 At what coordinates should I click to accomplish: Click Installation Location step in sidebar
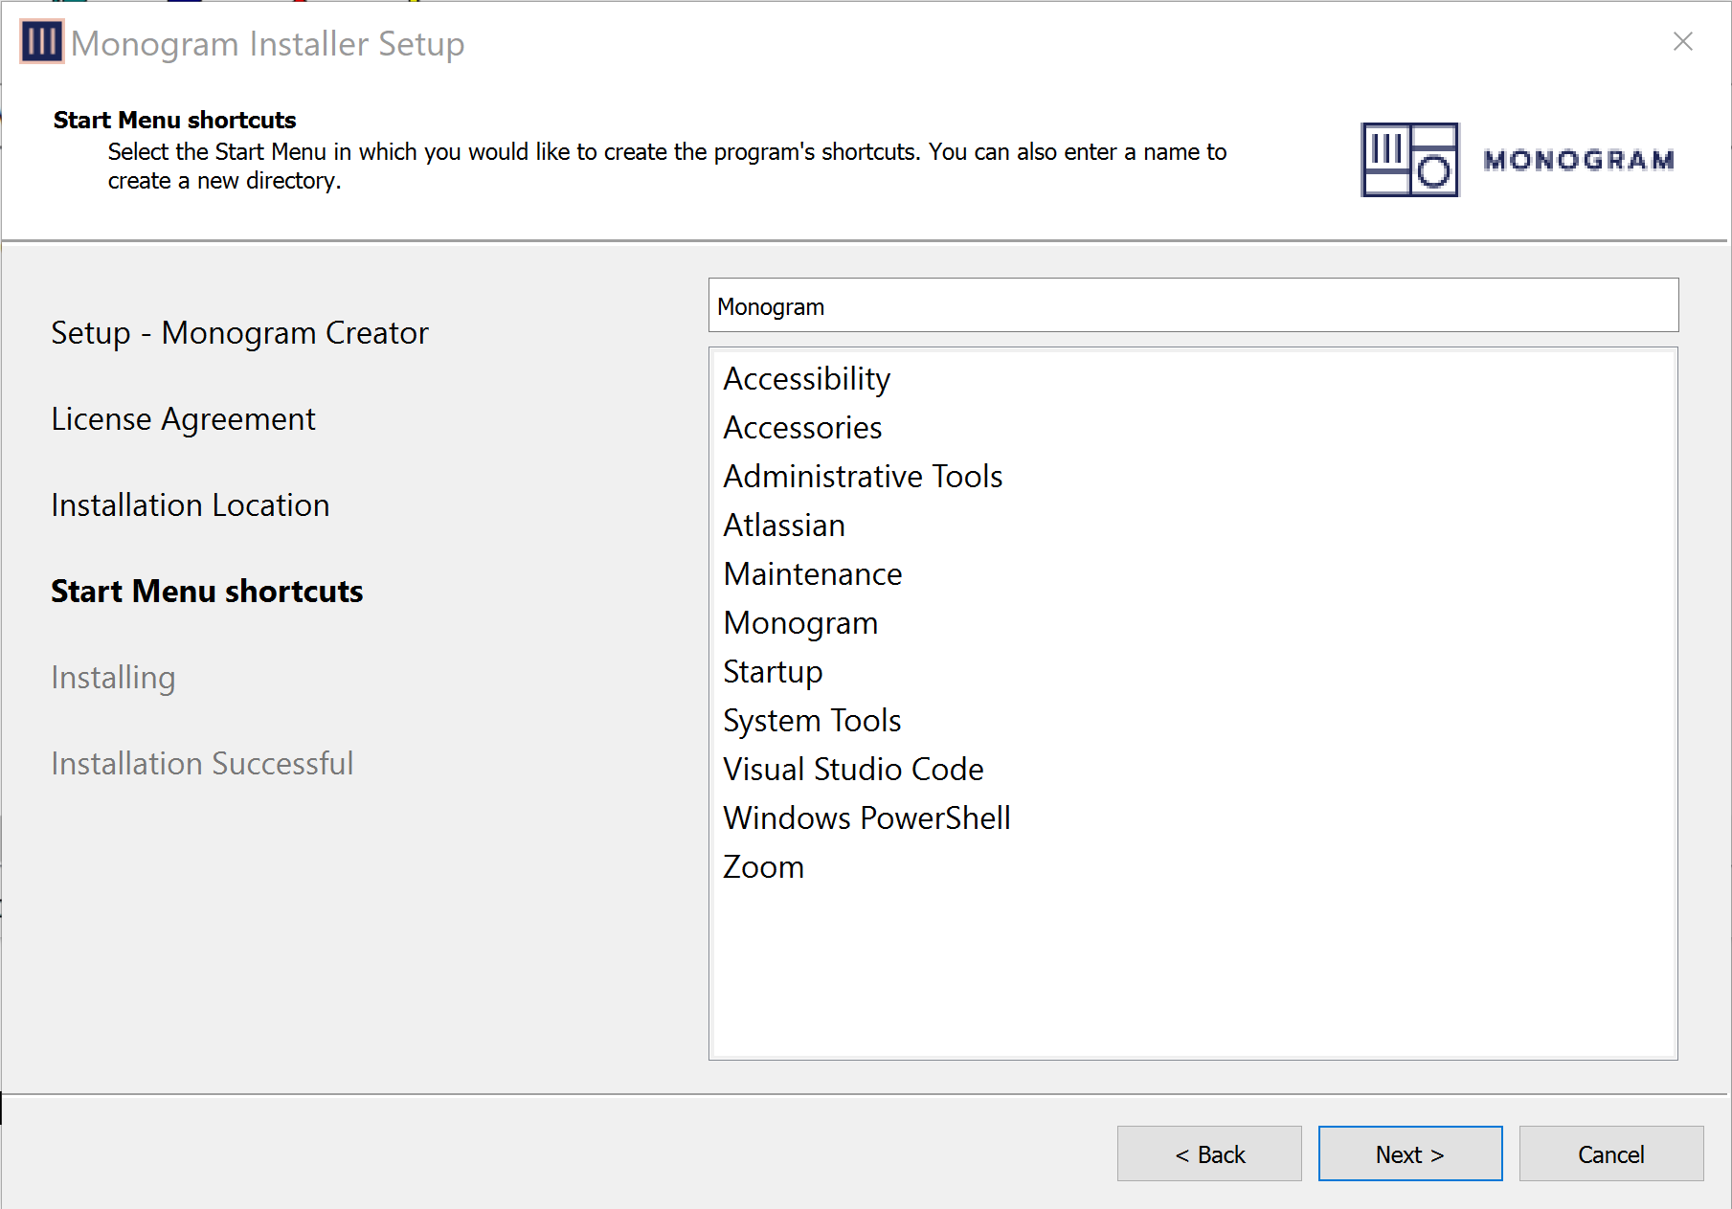point(191,505)
